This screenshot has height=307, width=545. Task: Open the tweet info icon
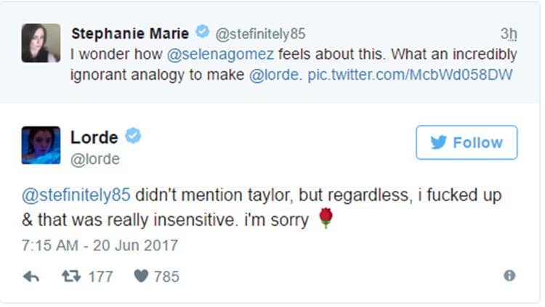[x=509, y=276]
